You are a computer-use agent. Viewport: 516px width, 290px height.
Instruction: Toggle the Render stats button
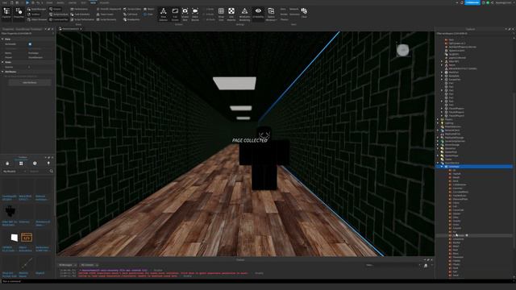284,14
